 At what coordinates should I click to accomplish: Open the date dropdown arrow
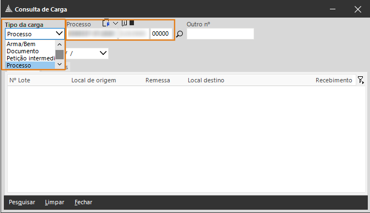[103, 53]
